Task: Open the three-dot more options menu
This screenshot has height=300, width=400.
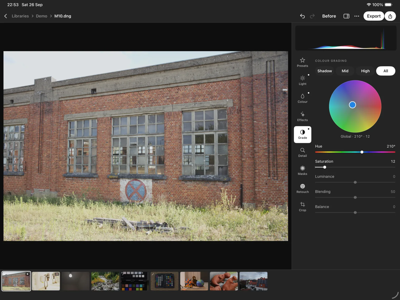Action: 357,16
